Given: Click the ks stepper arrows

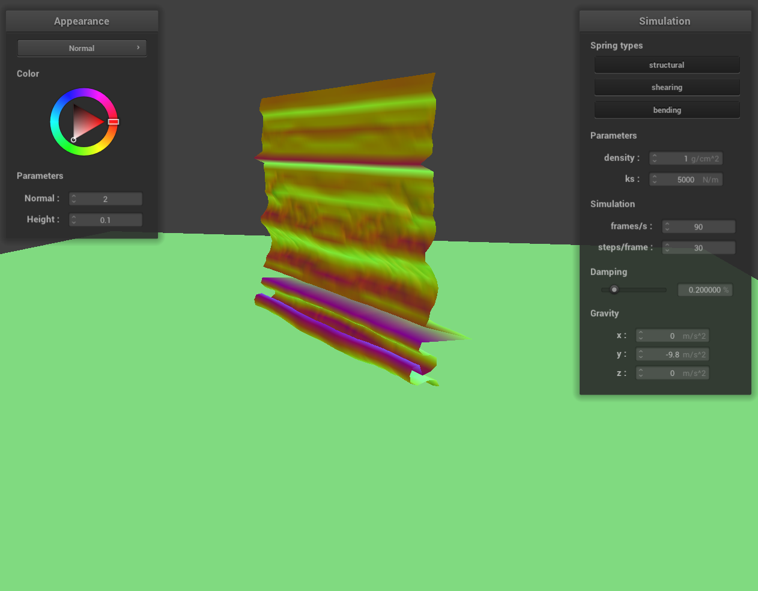Looking at the screenshot, I should click(x=655, y=180).
